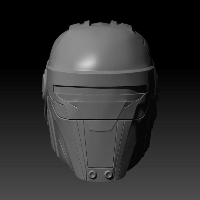Click the right round bolt on the chin
The width and height of the screenshot is (200, 200).
point(108,174)
